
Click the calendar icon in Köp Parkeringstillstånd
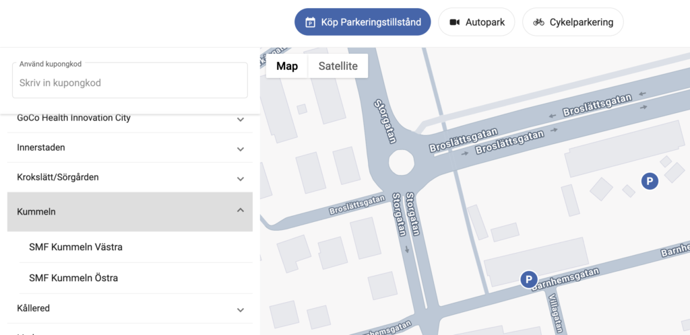pos(310,22)
